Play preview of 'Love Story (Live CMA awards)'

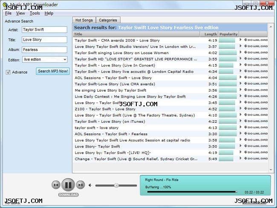[x=240, y=84]
